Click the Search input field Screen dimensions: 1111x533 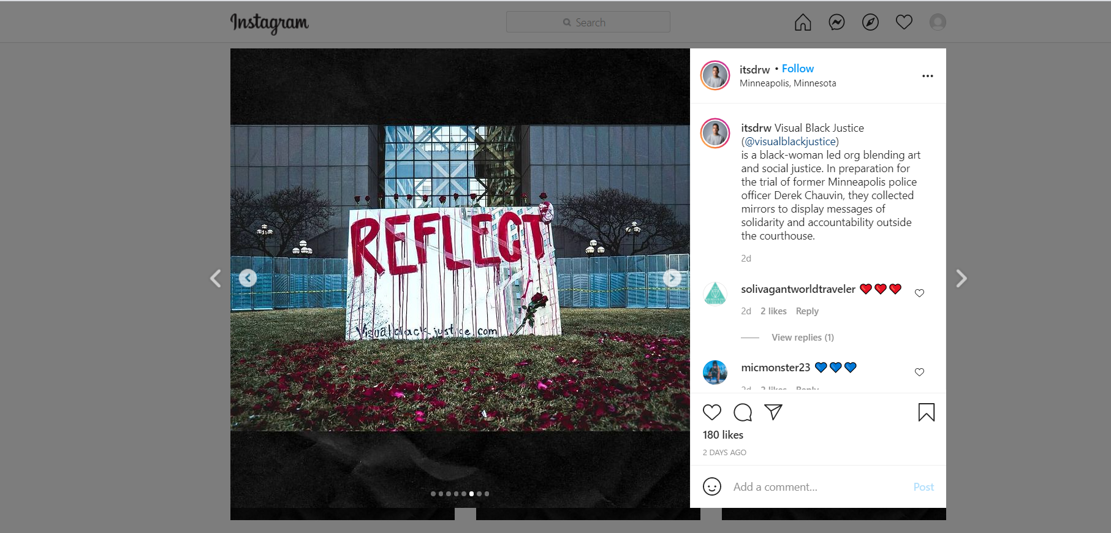[x=588, y=23]
